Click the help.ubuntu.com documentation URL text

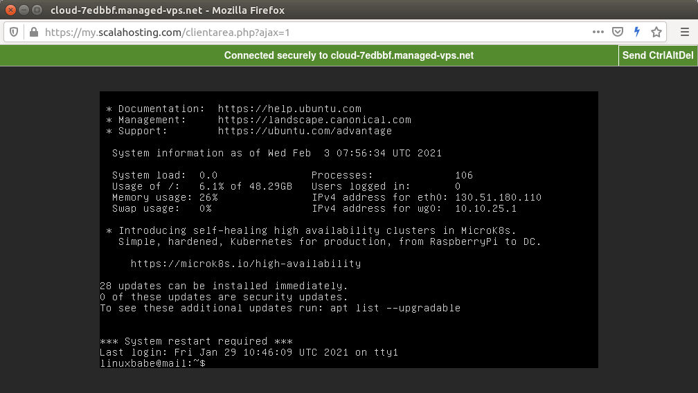[x=289, y=109]
